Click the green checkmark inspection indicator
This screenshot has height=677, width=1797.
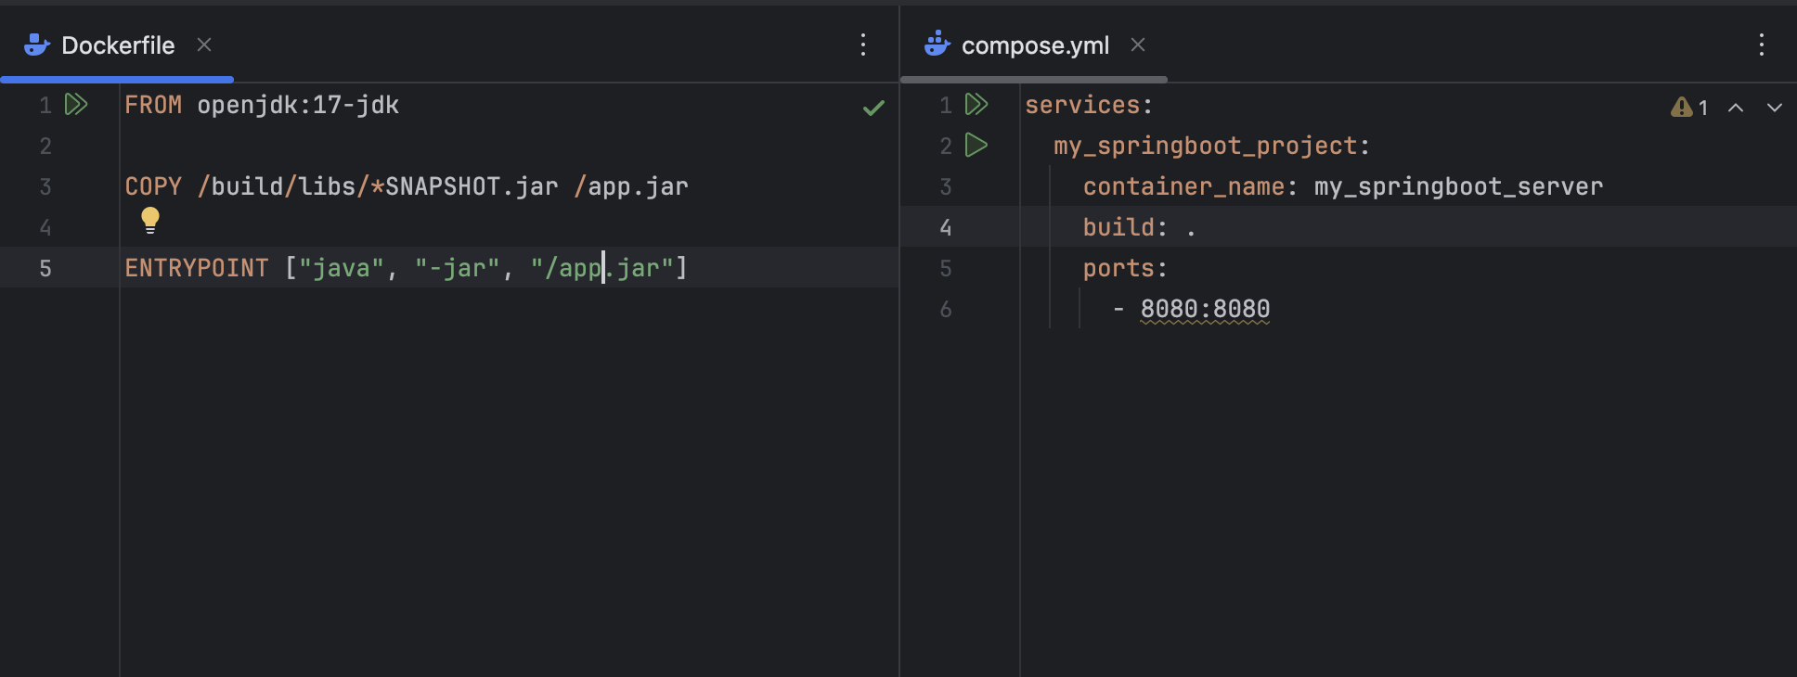click(873, 108)
